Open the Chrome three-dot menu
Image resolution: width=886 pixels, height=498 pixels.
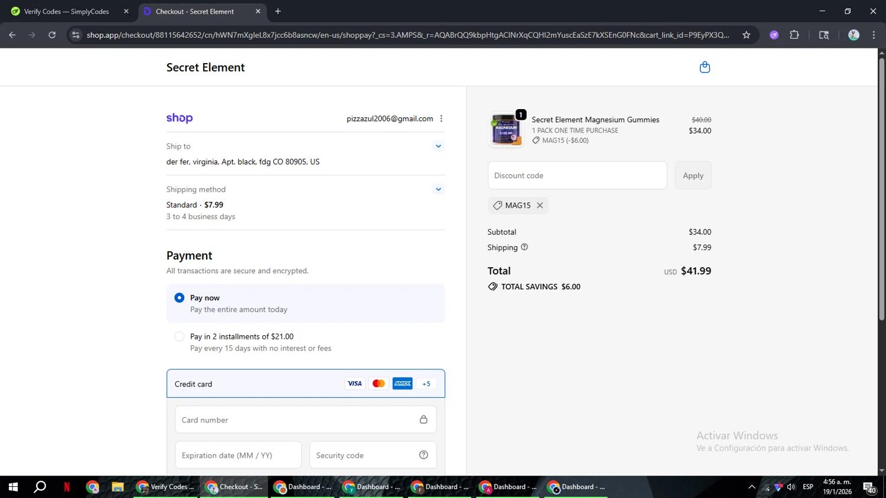click(x=874, y=35)
